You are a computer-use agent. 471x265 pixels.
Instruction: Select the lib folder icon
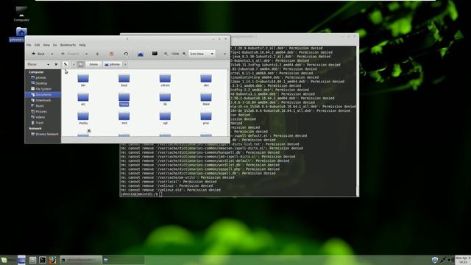pyautogui.click(x=165, y=97)
